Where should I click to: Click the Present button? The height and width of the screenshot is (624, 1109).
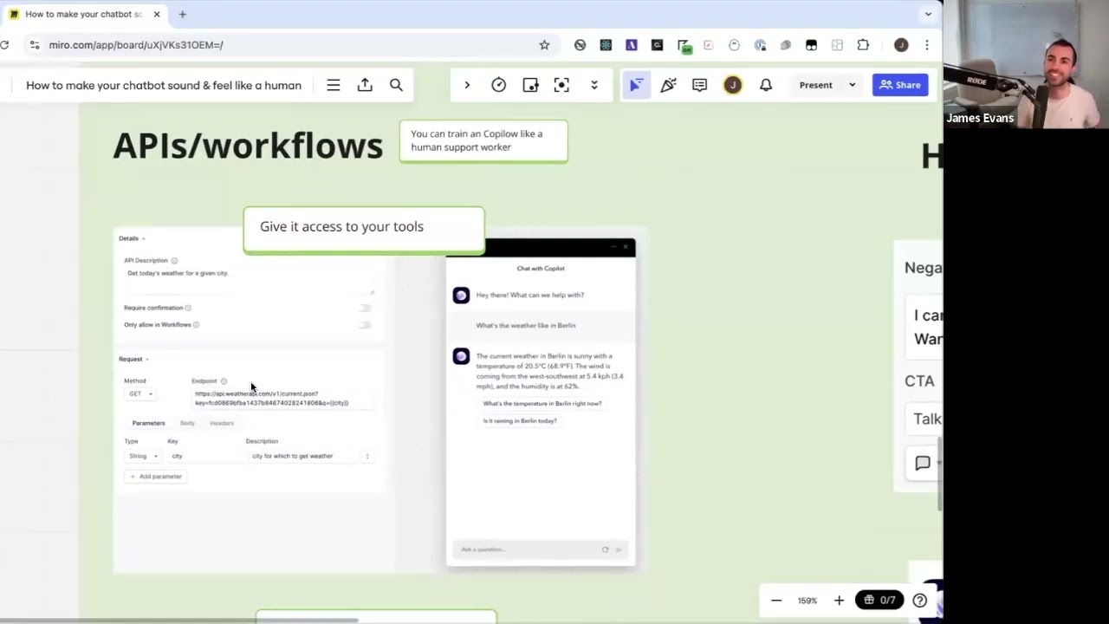click(815, 85)
